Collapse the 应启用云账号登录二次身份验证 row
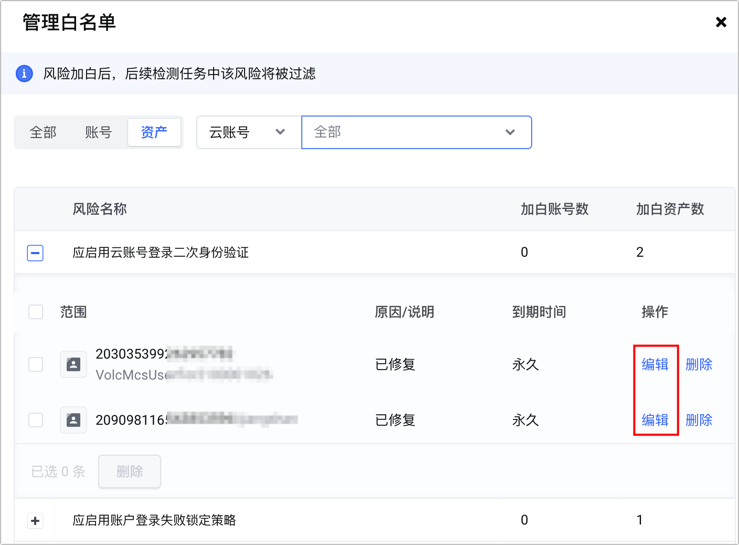 pyautogui.click(x=35, y=253)
